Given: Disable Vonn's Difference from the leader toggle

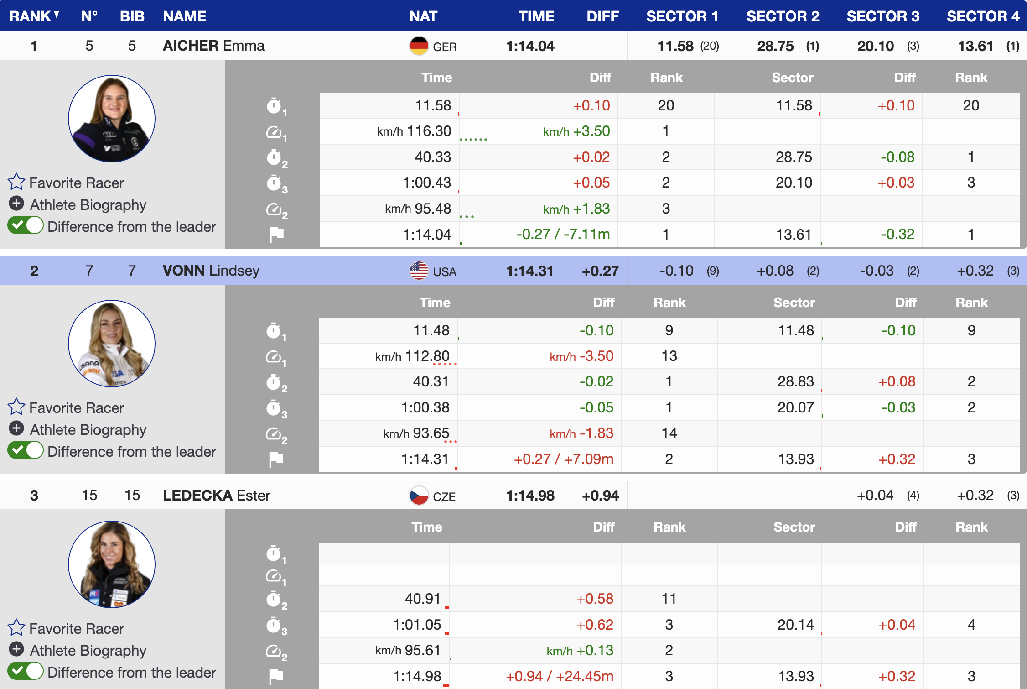Looking at the screenshot, I should click(26, 451).
